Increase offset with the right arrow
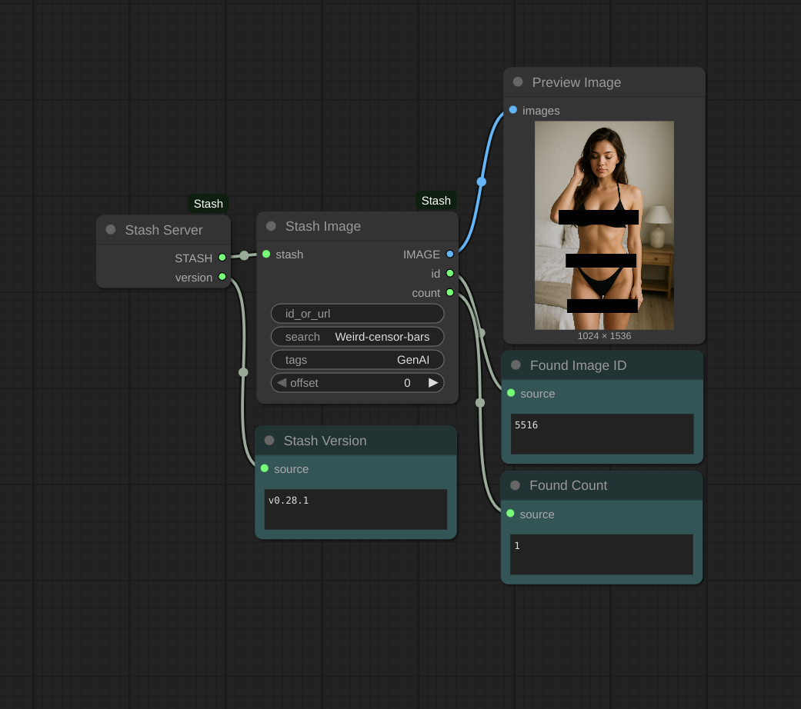 point(433,383)
